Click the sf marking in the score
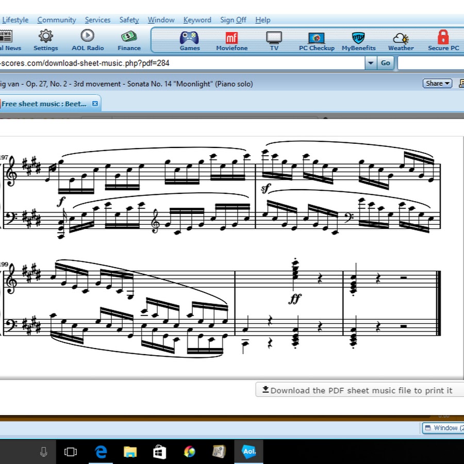 (x=266, y=188)
